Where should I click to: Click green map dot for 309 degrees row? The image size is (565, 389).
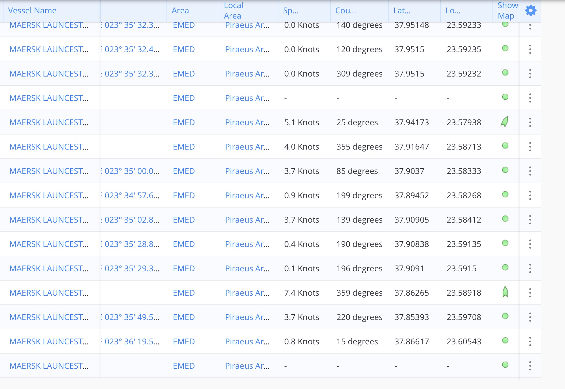coord(505,72)
